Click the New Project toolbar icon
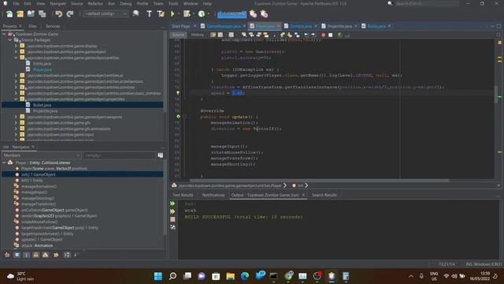504x284 pixels. 20,14
